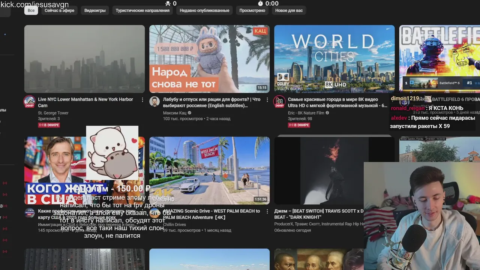
Task: Click the "AMAZING Scenic Drive" video title
Action: [x=211, y=214]
